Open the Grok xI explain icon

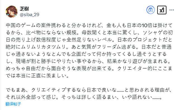pyautogui.click(x=162, y=10)
